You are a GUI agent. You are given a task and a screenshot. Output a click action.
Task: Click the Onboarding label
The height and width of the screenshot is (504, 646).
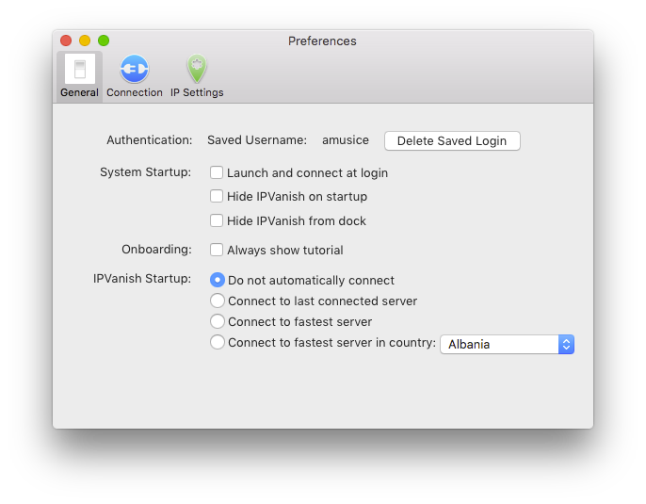coord(156,250)
